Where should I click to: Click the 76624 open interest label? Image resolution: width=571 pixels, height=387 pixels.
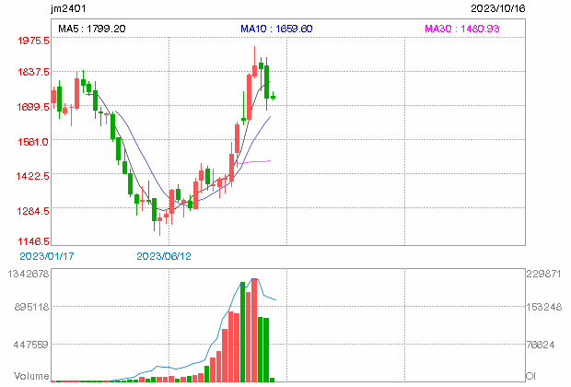point(541,345)
